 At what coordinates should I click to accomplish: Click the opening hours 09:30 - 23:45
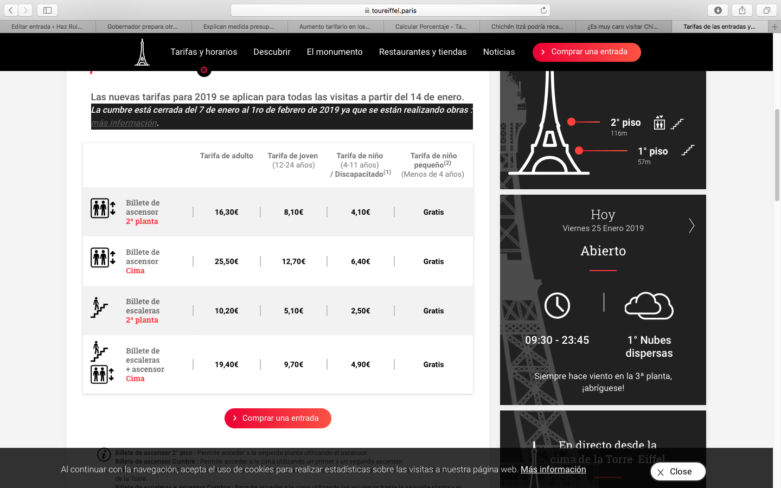[557, 340]
